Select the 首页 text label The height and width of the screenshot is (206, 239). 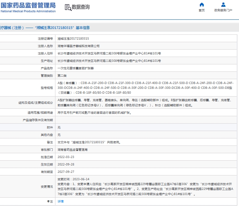tap(202, 10)
